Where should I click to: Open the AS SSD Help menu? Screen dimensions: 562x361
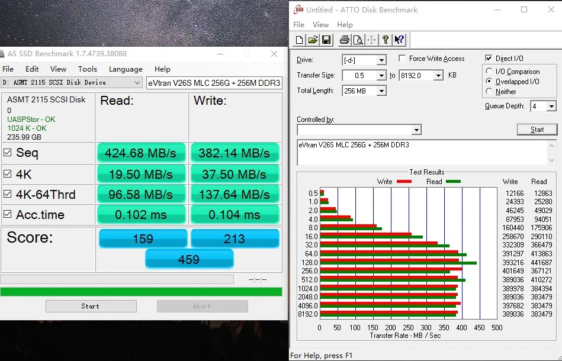coord(162,69)
